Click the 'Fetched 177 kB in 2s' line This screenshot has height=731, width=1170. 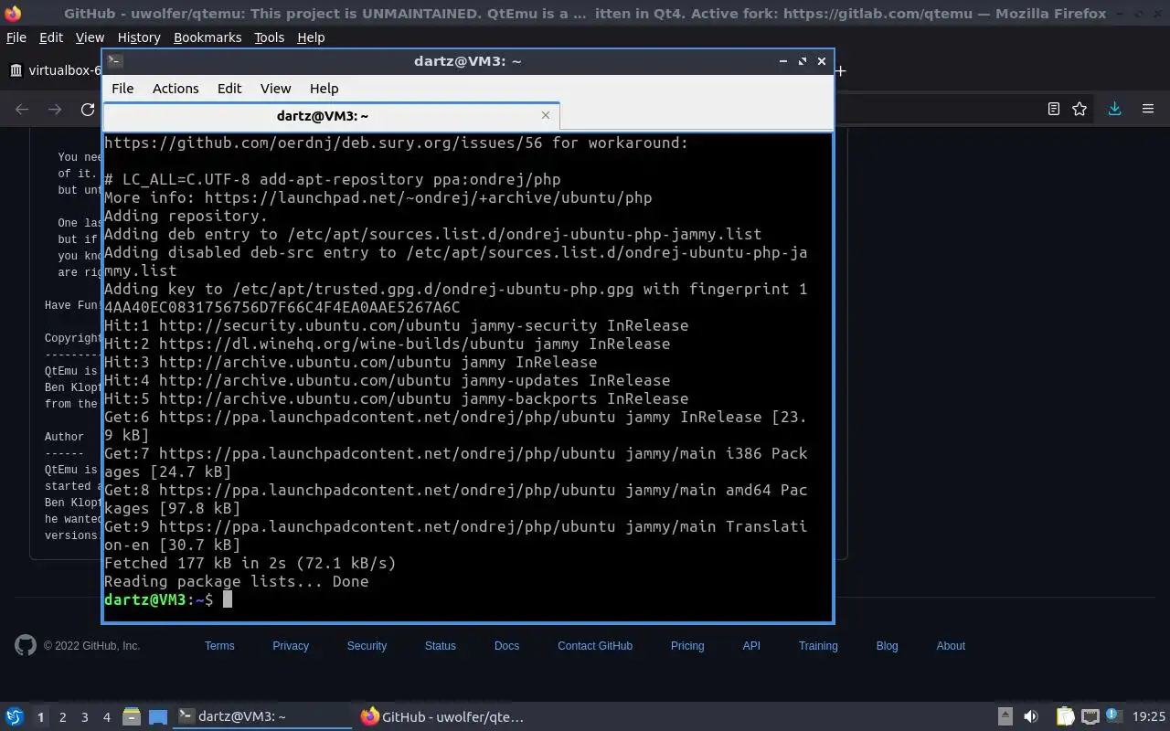click(250, 563)
